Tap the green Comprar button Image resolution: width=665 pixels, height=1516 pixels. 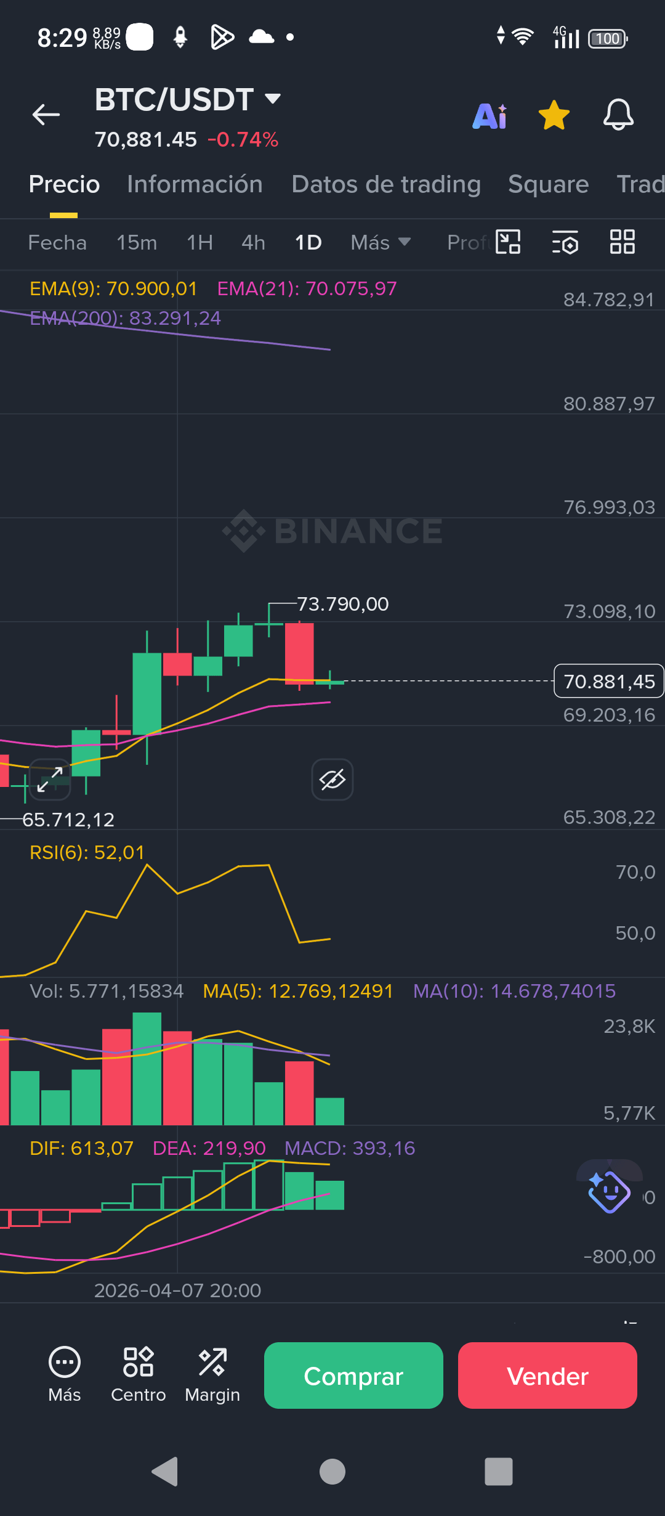[353, 1375]
